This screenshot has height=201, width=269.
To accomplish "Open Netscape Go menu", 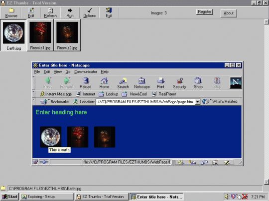I will (x=68, y=72).
